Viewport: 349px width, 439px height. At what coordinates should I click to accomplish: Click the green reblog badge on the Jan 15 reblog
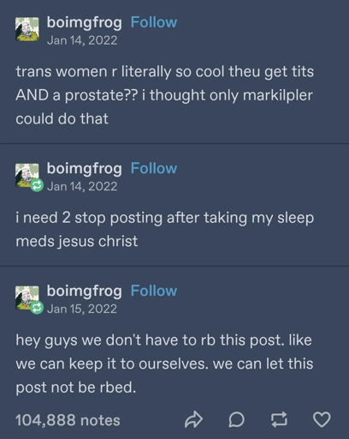pos(37,308)
